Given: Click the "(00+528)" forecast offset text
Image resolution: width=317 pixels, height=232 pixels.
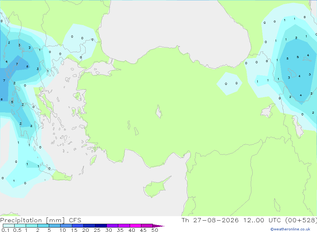Looking at the screenshot, I should [x=301, y=220].
